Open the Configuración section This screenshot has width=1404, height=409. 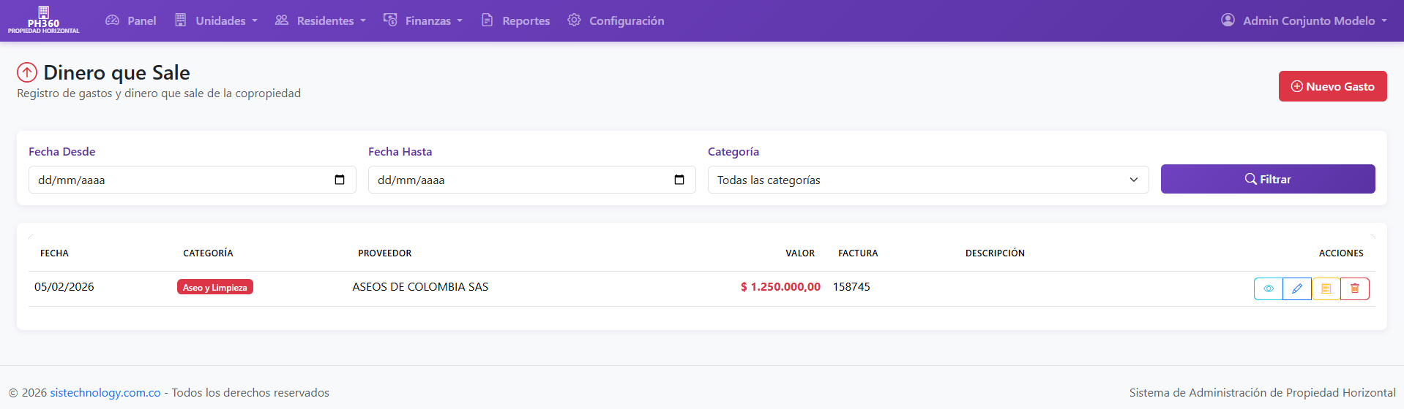point(616,20)
